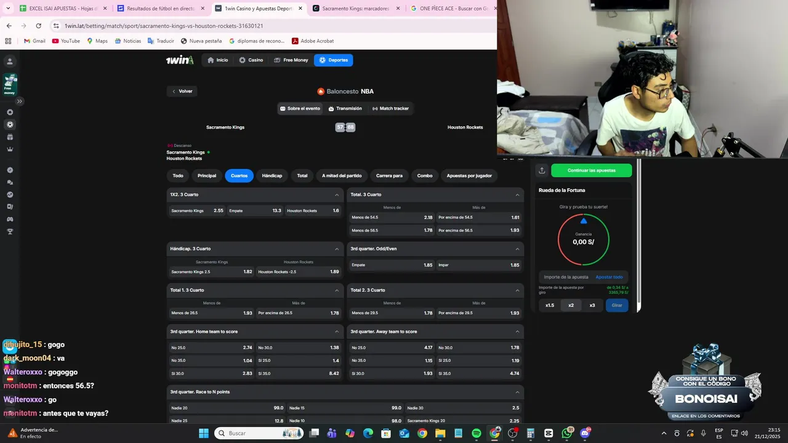Open the gamepad esports sidebar icon
Viewport: 788px width, 443px height.
point(10,219)
